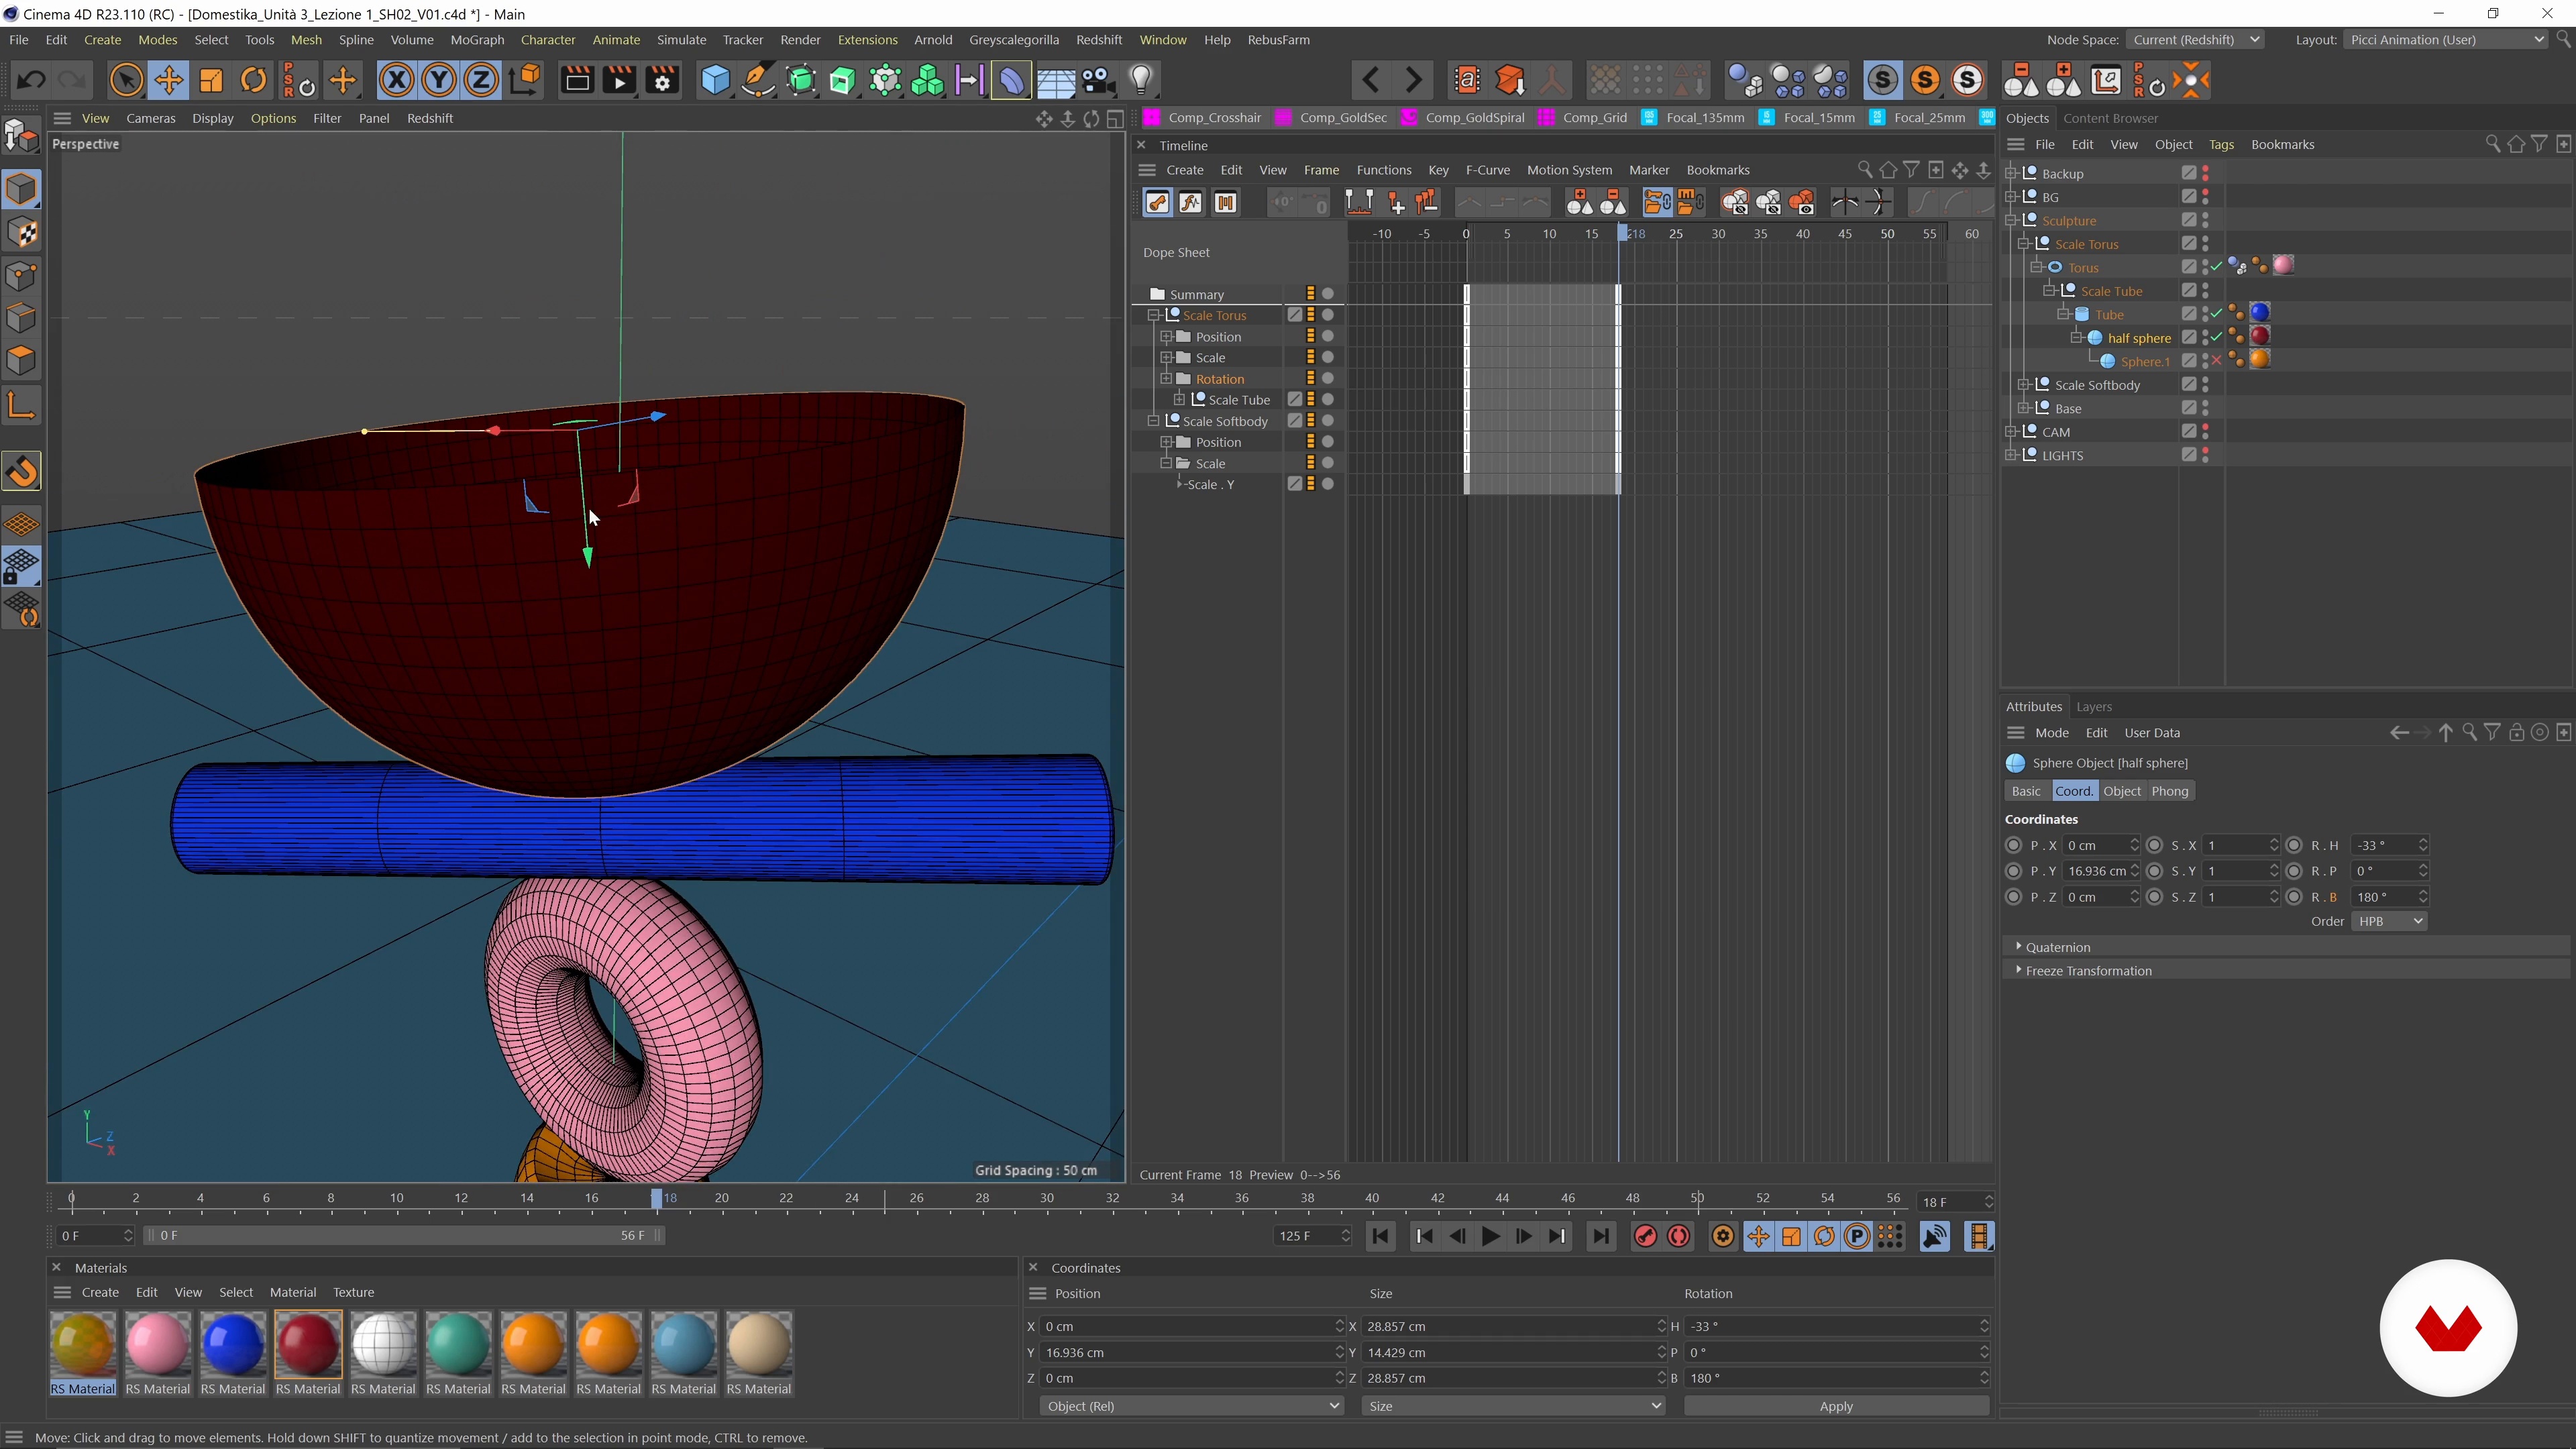Screen dimensions: 2576x1449
Task: Toggle Z axis lock
Action: [481, 80]
